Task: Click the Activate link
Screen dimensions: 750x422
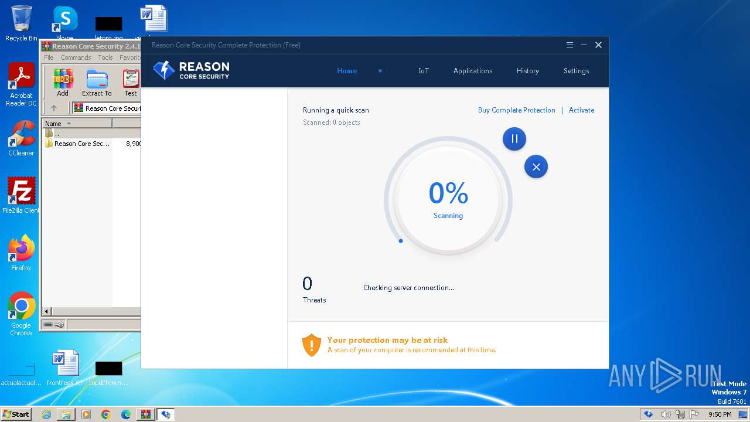Action: 582,110
